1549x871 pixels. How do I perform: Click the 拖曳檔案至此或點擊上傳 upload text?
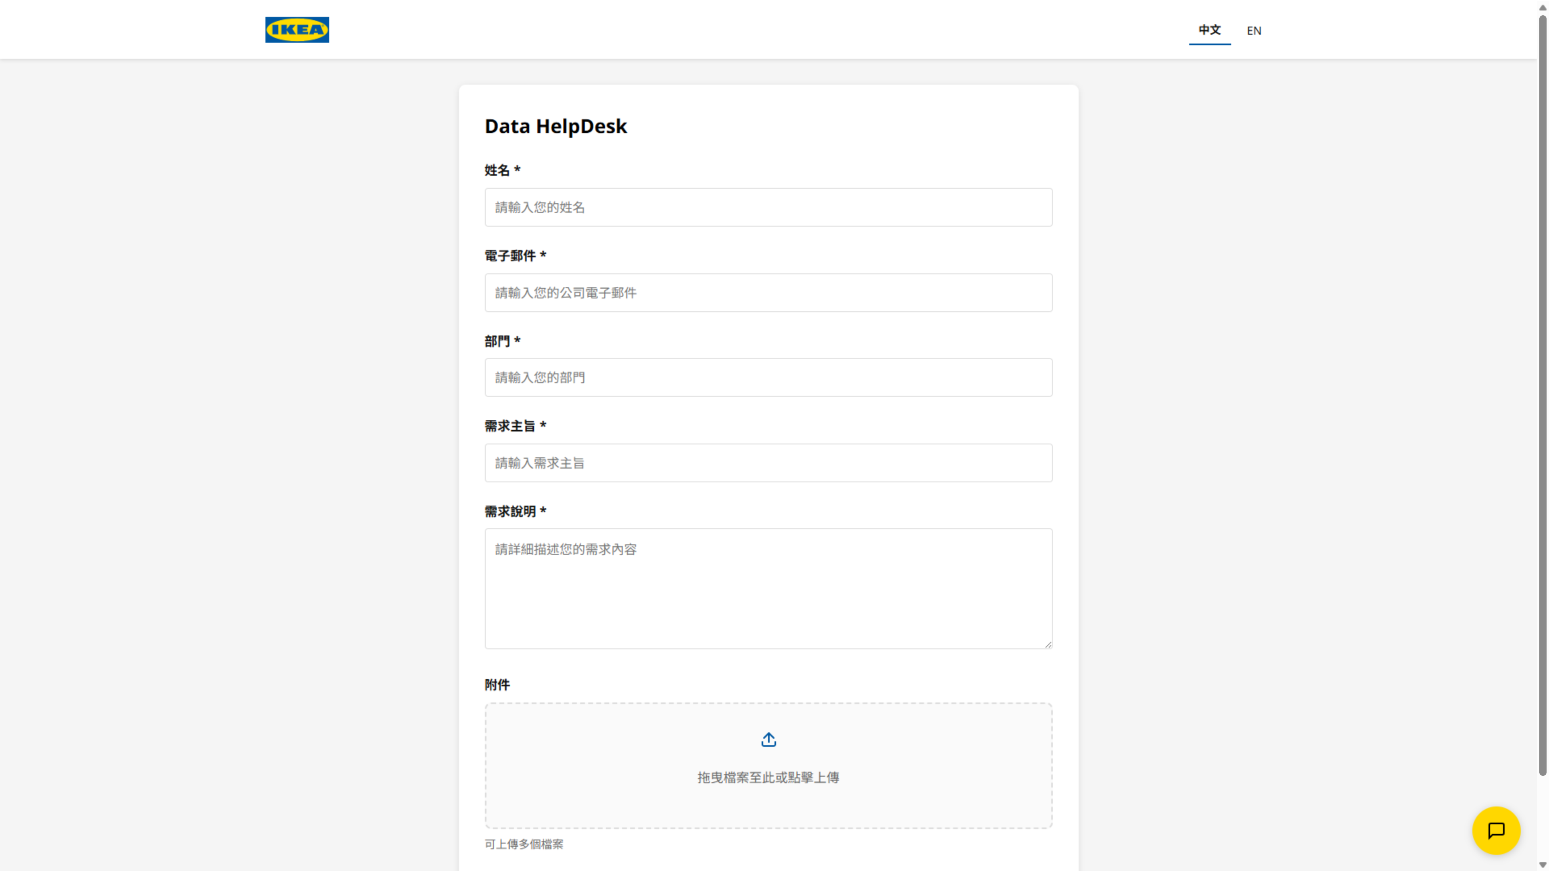[x=768, y=777]
